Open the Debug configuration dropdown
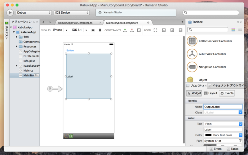Screen dimensions: 248x155 pyautogui.click(x=34, y=13)
